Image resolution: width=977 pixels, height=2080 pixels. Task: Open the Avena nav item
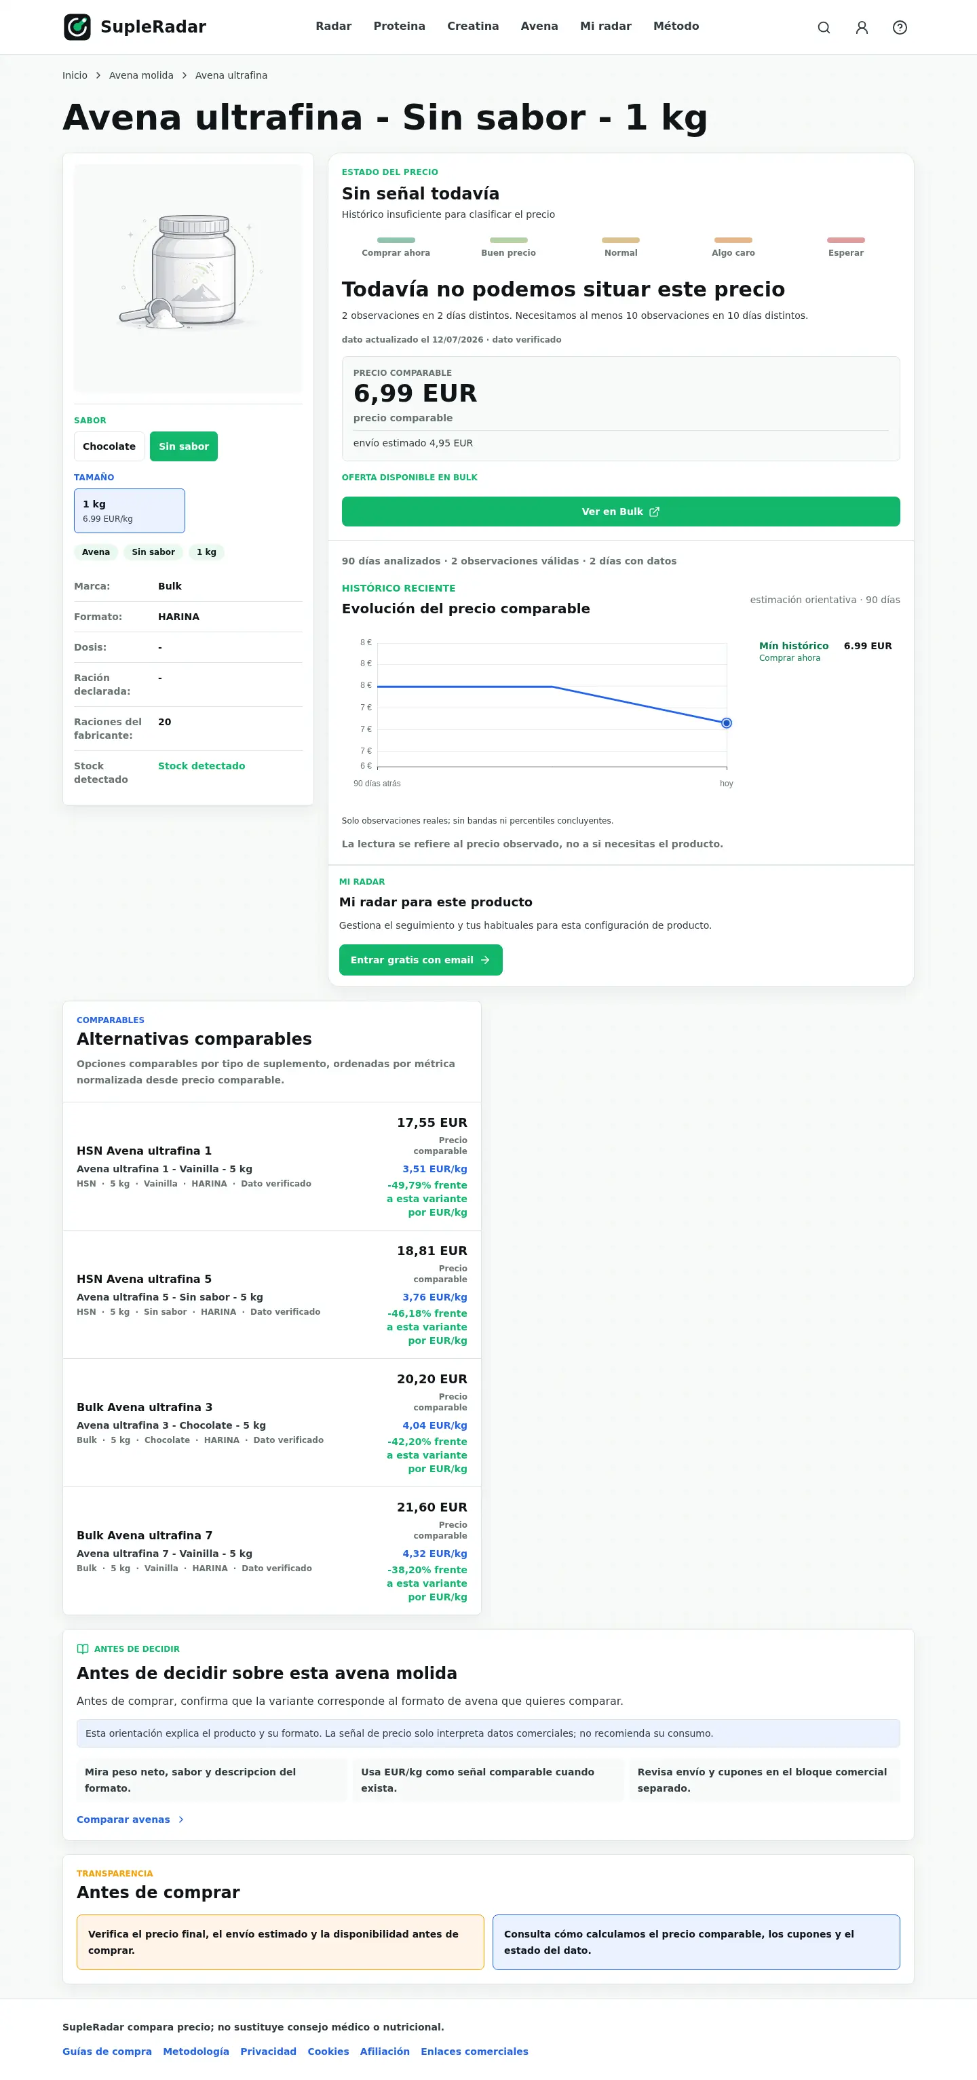(539, 26)
